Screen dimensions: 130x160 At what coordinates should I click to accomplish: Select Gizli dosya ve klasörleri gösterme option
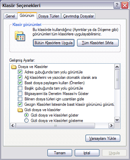pyautogui.click(x=27, y=121)
